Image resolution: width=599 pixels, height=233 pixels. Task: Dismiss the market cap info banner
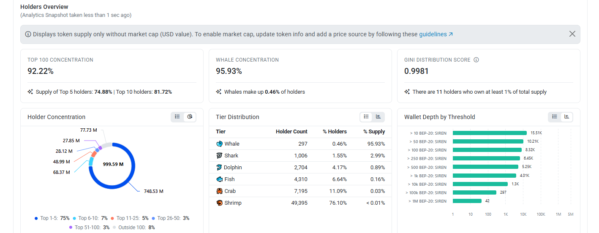coord(572,34)
